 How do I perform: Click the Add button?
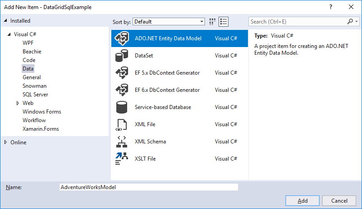click(303, 201)
